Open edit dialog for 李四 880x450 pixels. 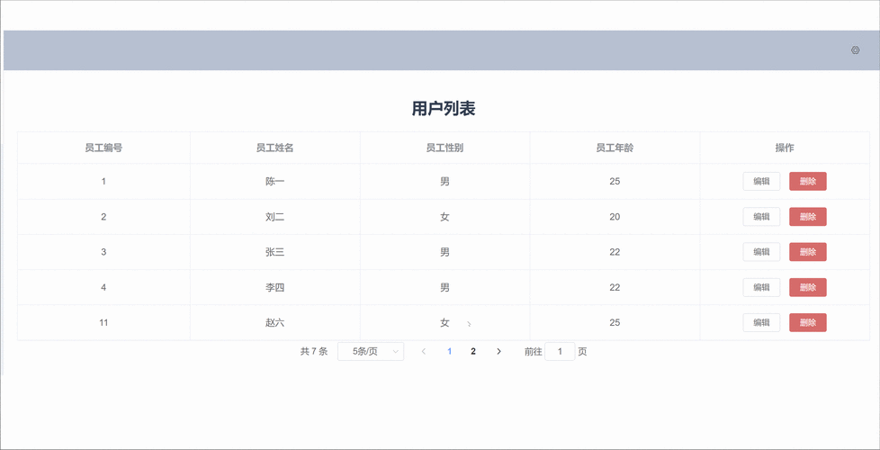pos(761,287)
